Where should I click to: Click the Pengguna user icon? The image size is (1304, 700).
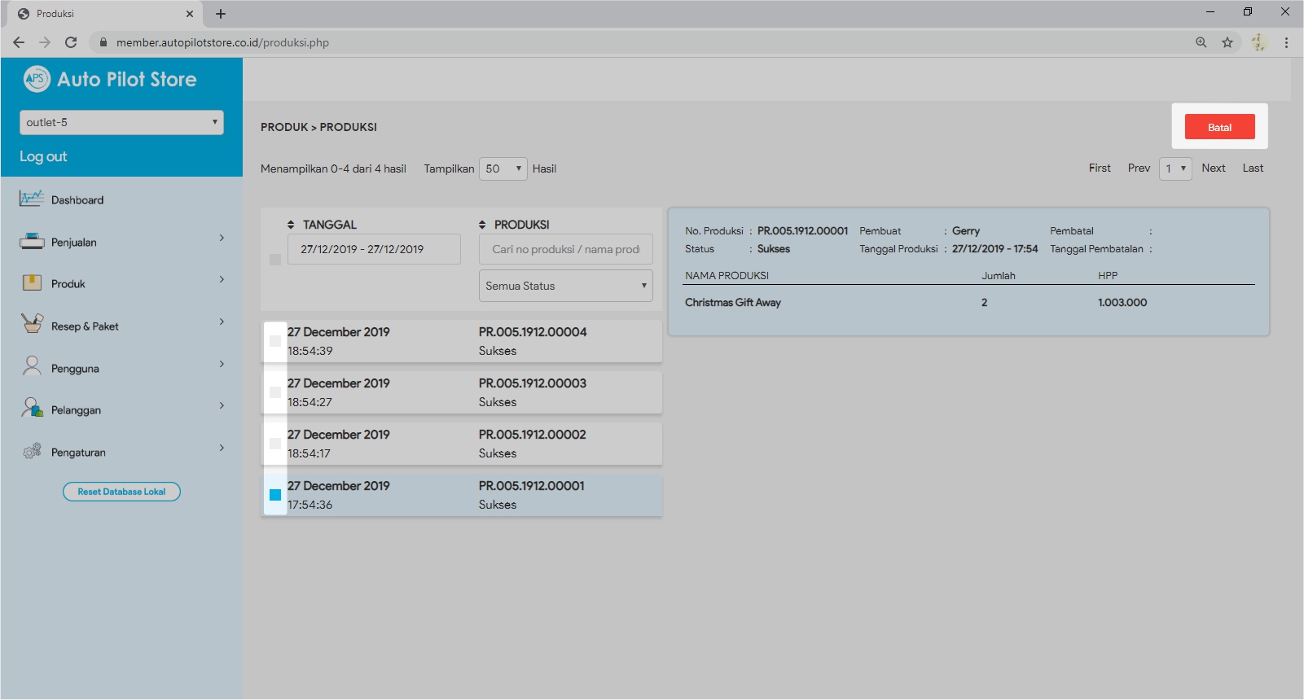(x=32, y=366)
